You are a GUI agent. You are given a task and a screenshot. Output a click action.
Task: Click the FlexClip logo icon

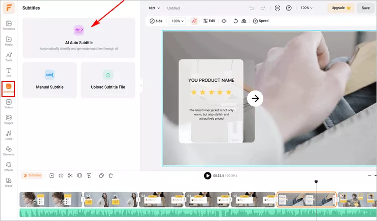pyautogui.click(x=9, y=8)
